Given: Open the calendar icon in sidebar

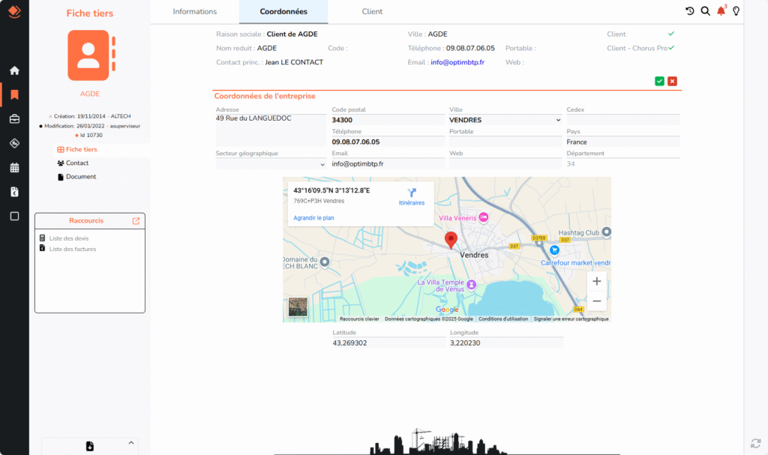Looking at the screenshot, I should (14, 168).
